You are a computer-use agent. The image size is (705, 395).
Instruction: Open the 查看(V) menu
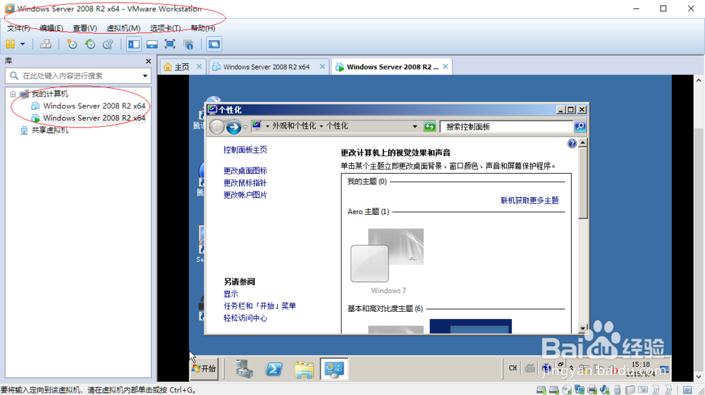[x=85, y=28]
